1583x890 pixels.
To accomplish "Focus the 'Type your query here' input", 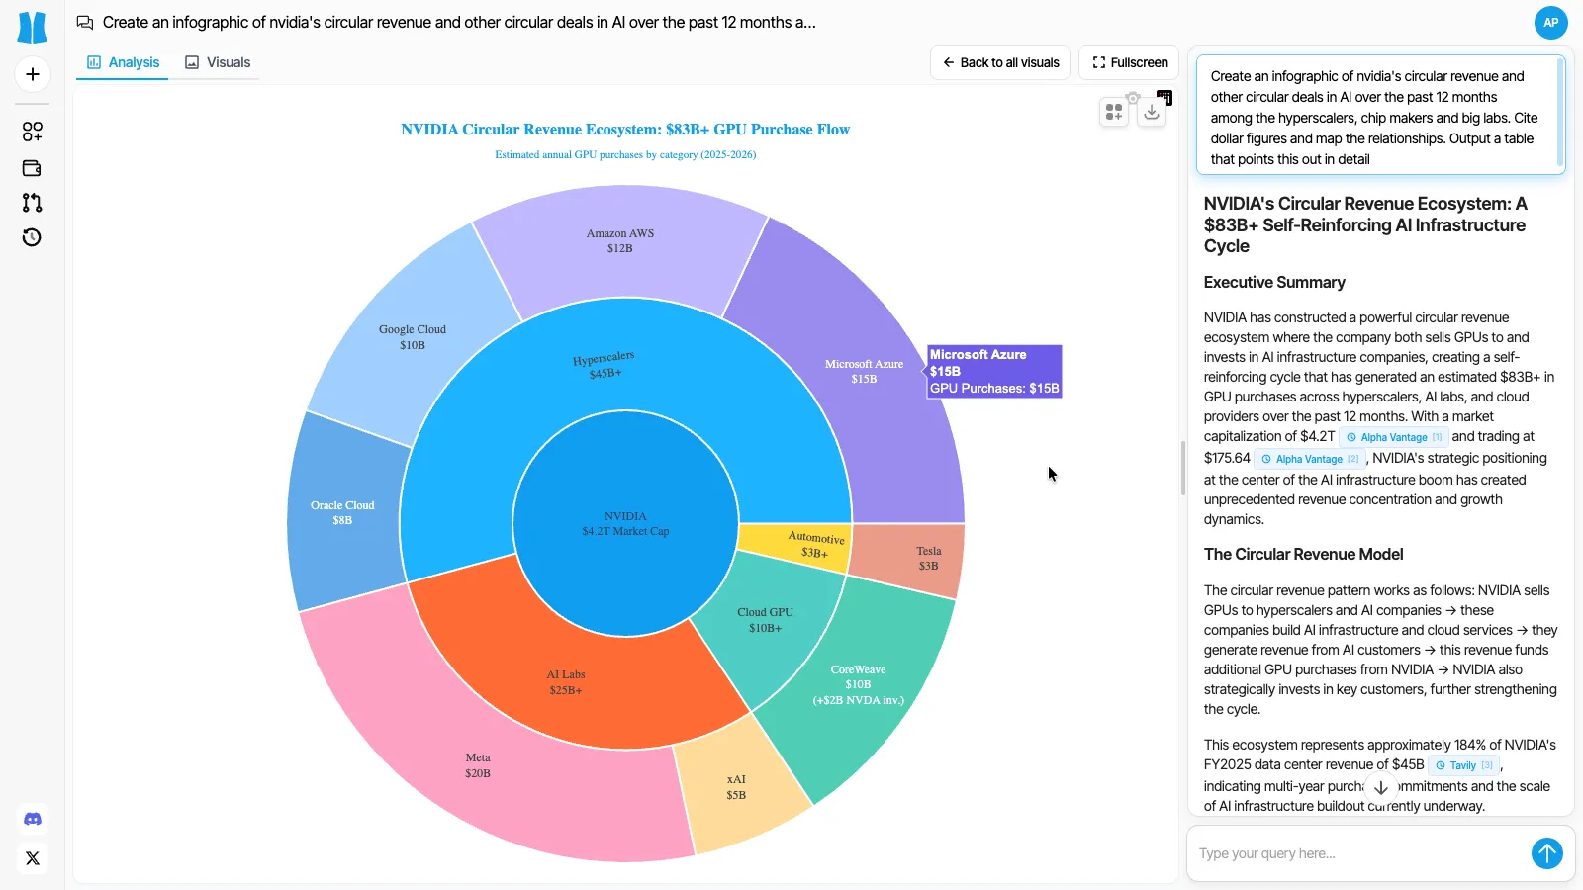I will (x=1355, y=853).
